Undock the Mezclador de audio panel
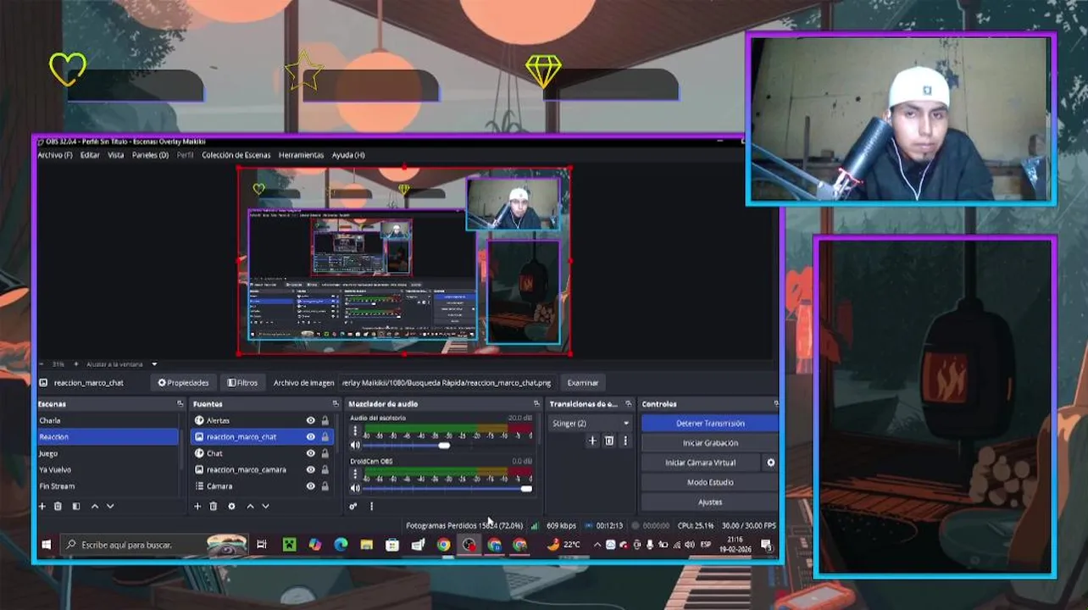Viewport: 1088px width, 610px height. 536,404
